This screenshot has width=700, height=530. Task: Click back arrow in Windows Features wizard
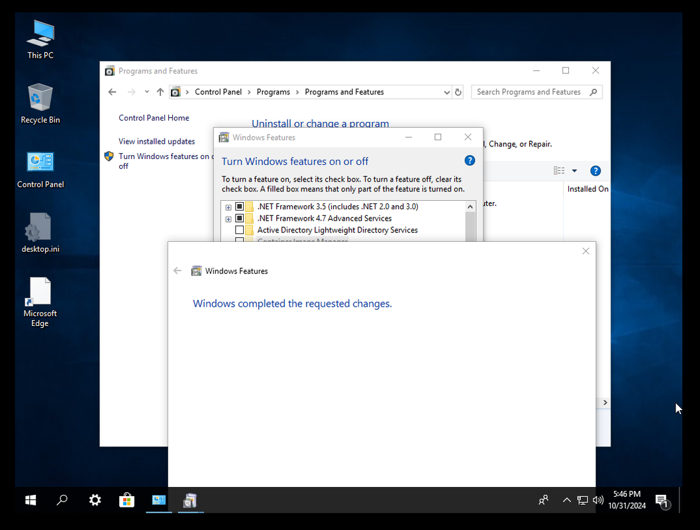click(177, 270)
